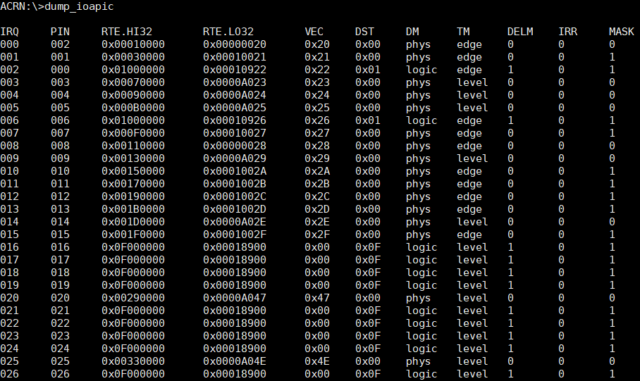Screen dimensions: 640x381
Task: Click vector value 0x26
Action: click(317, 120)
